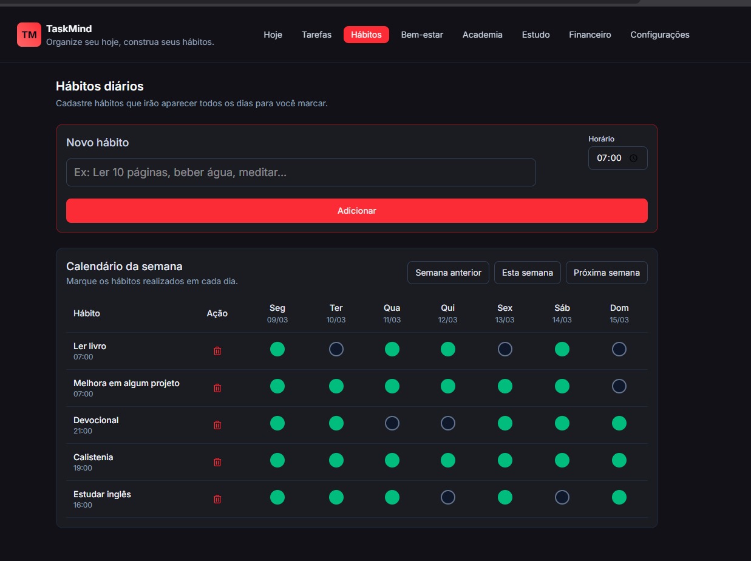The image size is (751, 561).
Task: Focus the new habit name input field
Action: tap(301, 172)
